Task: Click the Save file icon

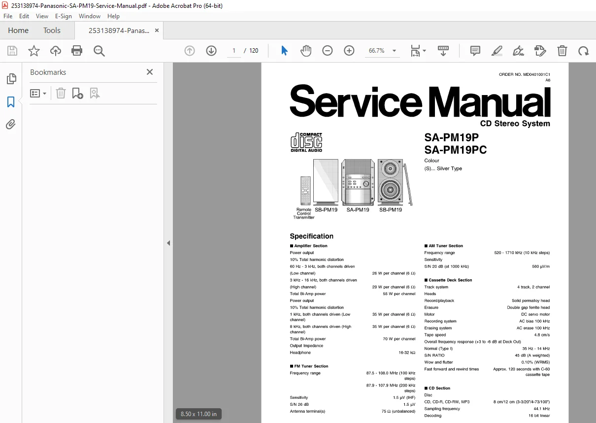Action: coord(12,51)
